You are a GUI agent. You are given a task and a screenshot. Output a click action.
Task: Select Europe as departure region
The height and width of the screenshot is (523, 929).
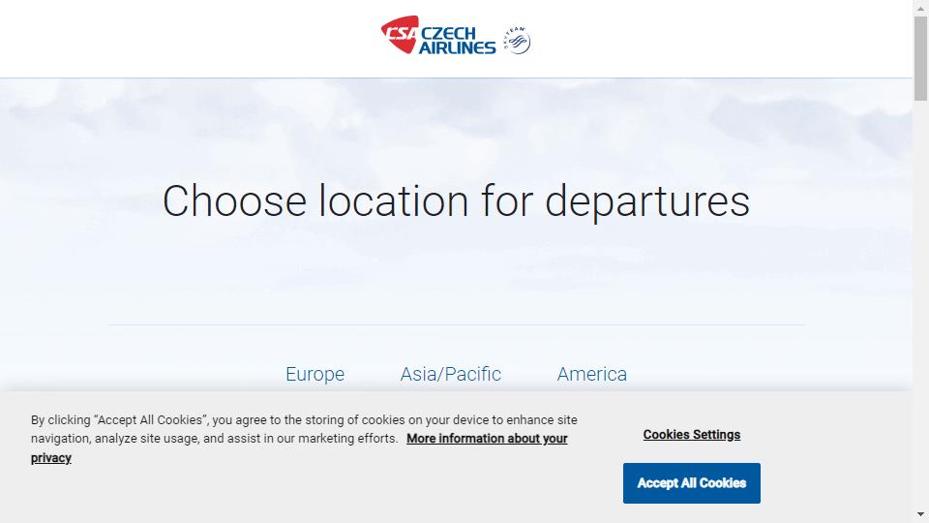pos(315,374)
